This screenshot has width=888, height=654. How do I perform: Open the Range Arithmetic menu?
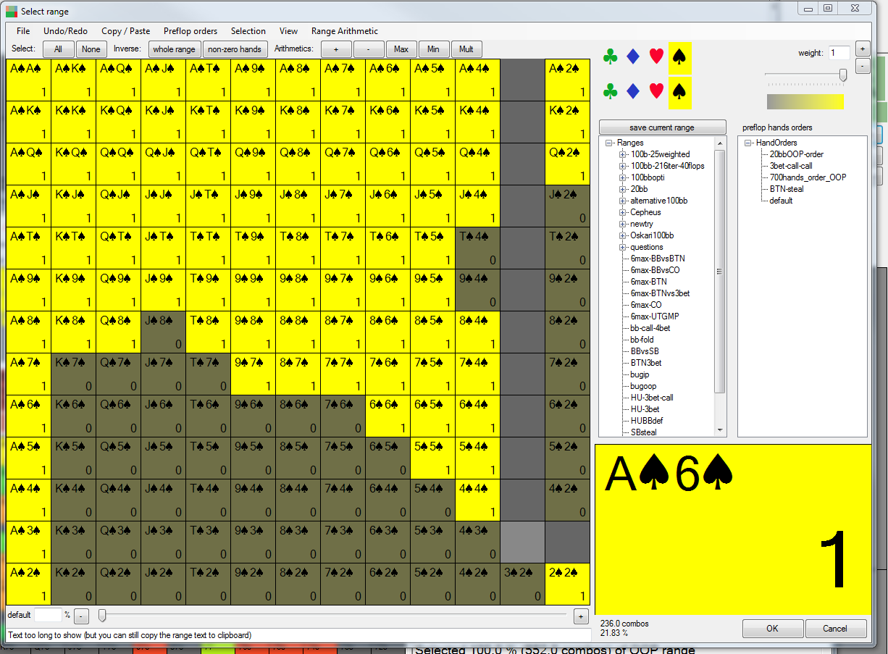click(x=345, y=31)
